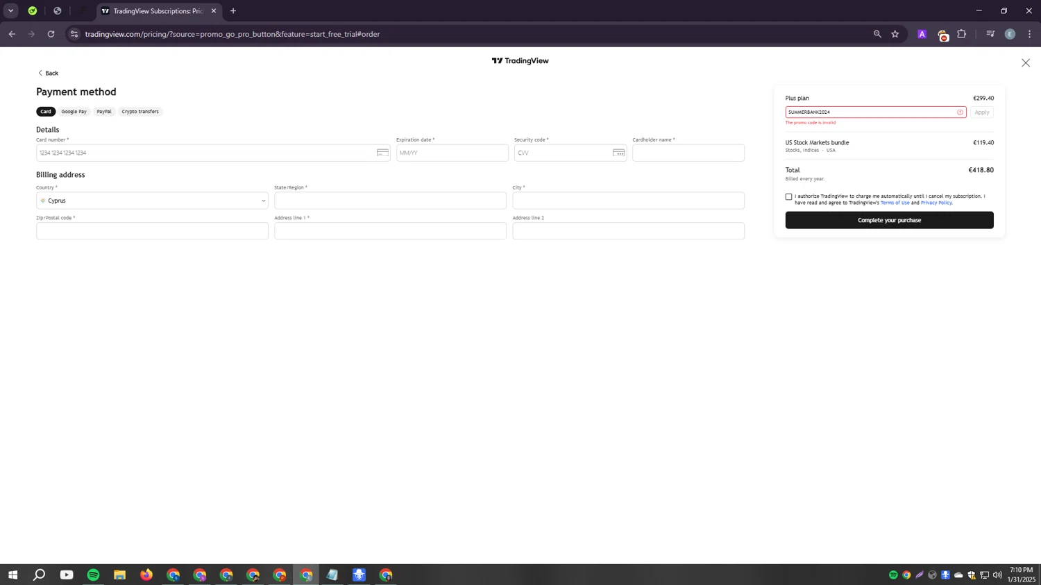The height and width of the screenshot is (585, 1041).
Task: Focus the Cardholder name field
Action: [x=688, y=153]
